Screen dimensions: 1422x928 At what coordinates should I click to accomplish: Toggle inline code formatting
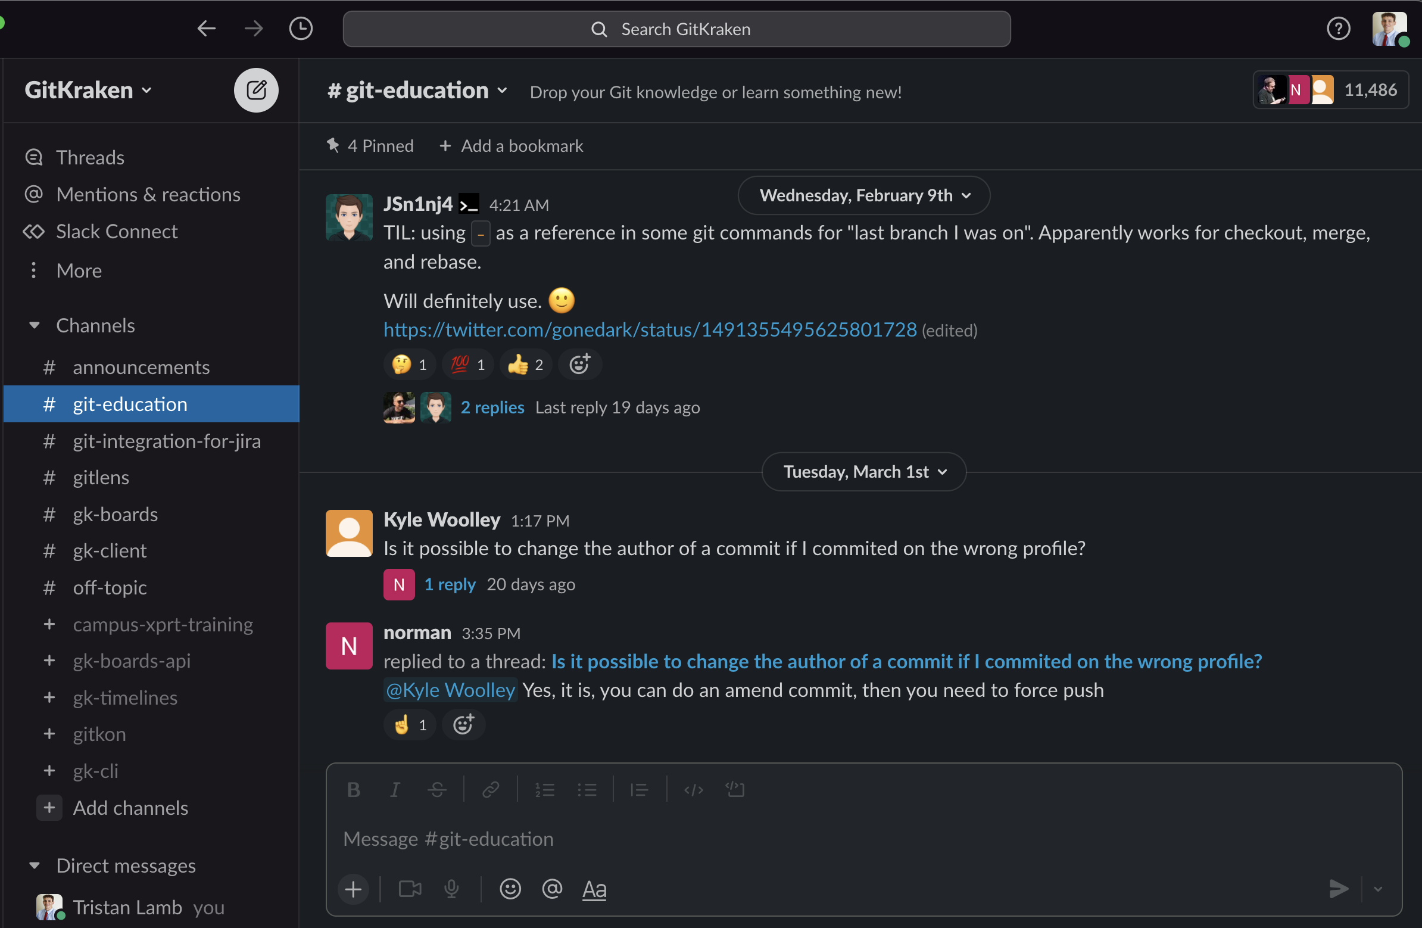pyautogui.click(x=693, y=789)
